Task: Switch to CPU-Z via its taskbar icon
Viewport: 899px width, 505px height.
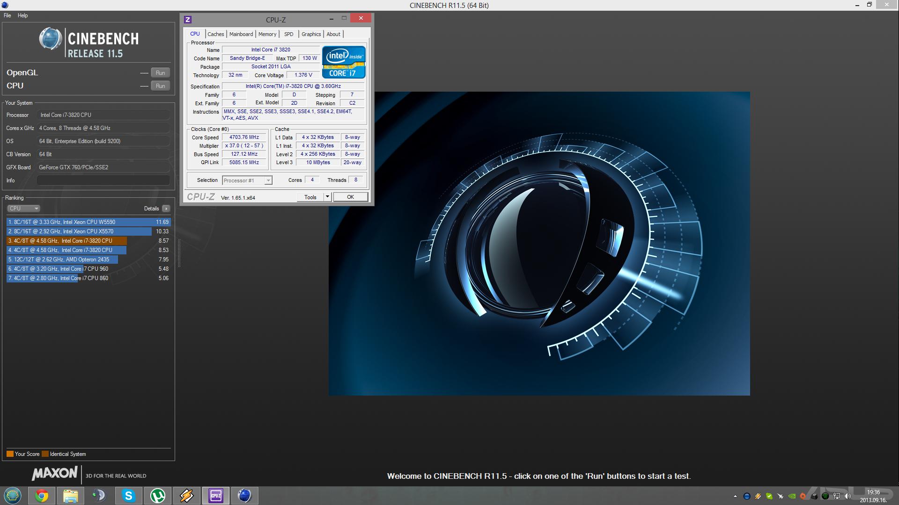Action: coord(216,496)
